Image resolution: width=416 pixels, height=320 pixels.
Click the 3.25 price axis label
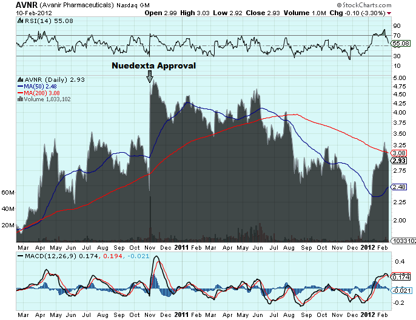(400, 145)
